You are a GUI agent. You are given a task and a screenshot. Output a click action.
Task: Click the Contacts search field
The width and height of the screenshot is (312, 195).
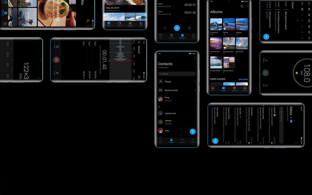177,74
